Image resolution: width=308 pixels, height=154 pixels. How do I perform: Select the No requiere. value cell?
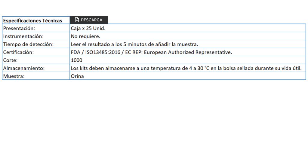[188, 36]
